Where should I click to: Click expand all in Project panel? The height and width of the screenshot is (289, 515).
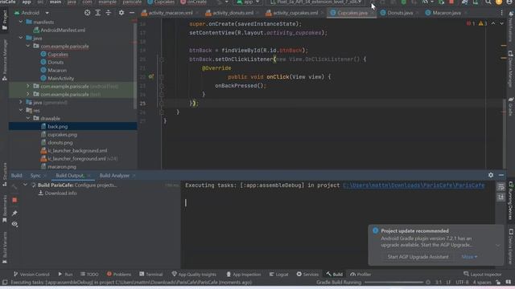coord(98,13)
